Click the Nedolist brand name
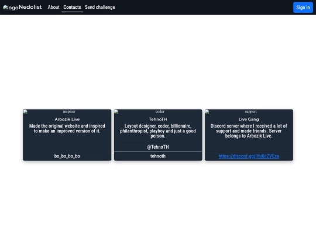This screenshot has height=237, width=316. pyautogui.click(x=30, y=7)
